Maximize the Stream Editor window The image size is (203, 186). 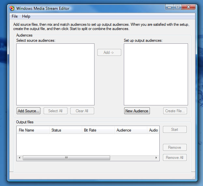(x=178, y=7)
